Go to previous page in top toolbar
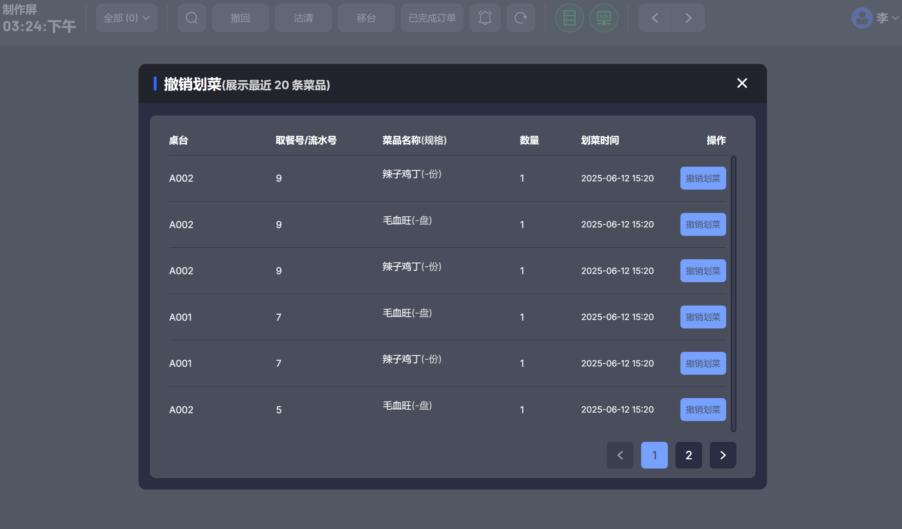902x529 pixels. tap(655, 18)
